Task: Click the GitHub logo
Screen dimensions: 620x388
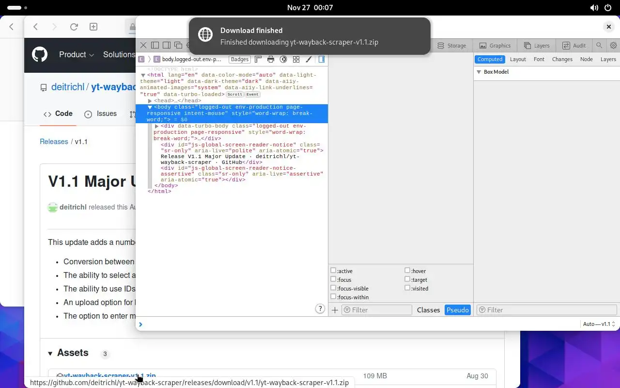Action: [40, 54]
